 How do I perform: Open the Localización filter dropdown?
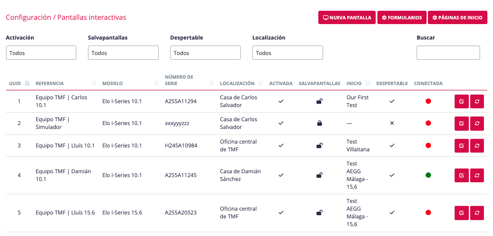pyautogui.click(x=288, y=52)
